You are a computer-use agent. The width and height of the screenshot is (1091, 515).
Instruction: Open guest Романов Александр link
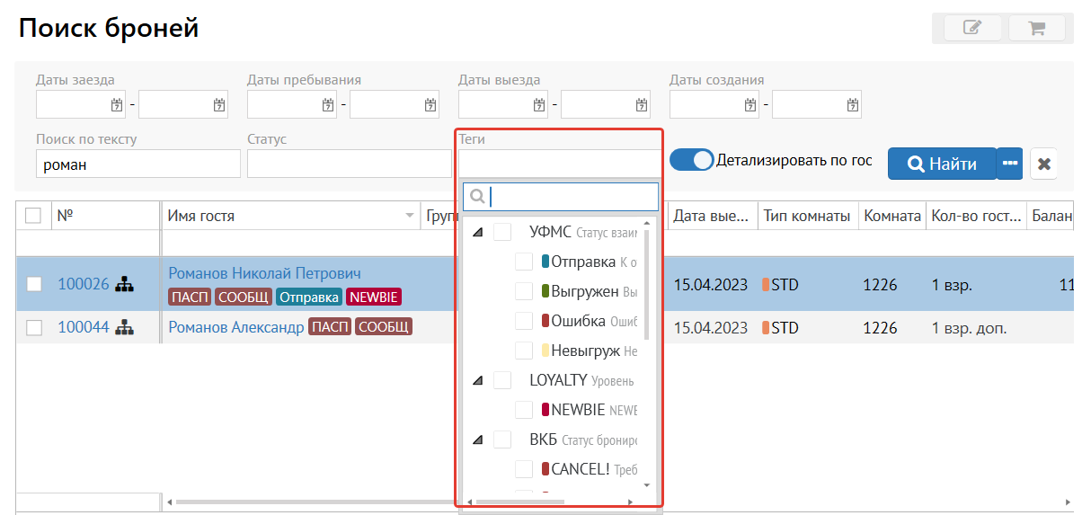236,328
